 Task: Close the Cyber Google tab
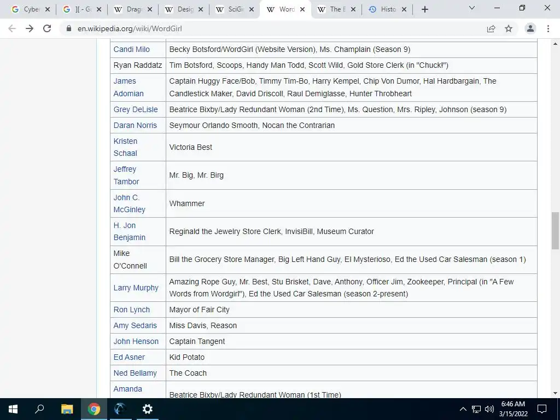click(x=48, y=10)
